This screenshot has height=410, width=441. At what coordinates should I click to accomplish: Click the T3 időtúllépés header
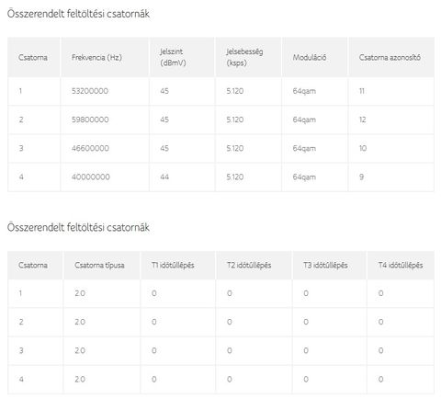(x=325, y=265)
